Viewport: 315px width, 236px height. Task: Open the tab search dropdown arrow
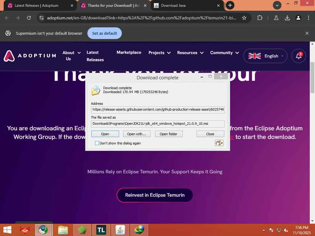click(277, 5)
